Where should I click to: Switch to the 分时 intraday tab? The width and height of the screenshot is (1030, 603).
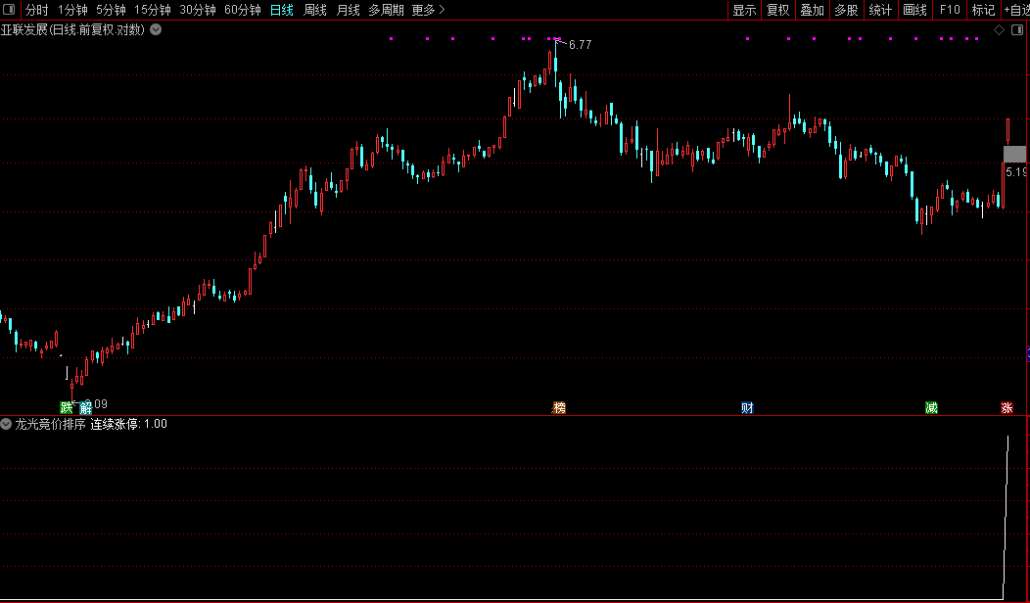pos(36,10)
